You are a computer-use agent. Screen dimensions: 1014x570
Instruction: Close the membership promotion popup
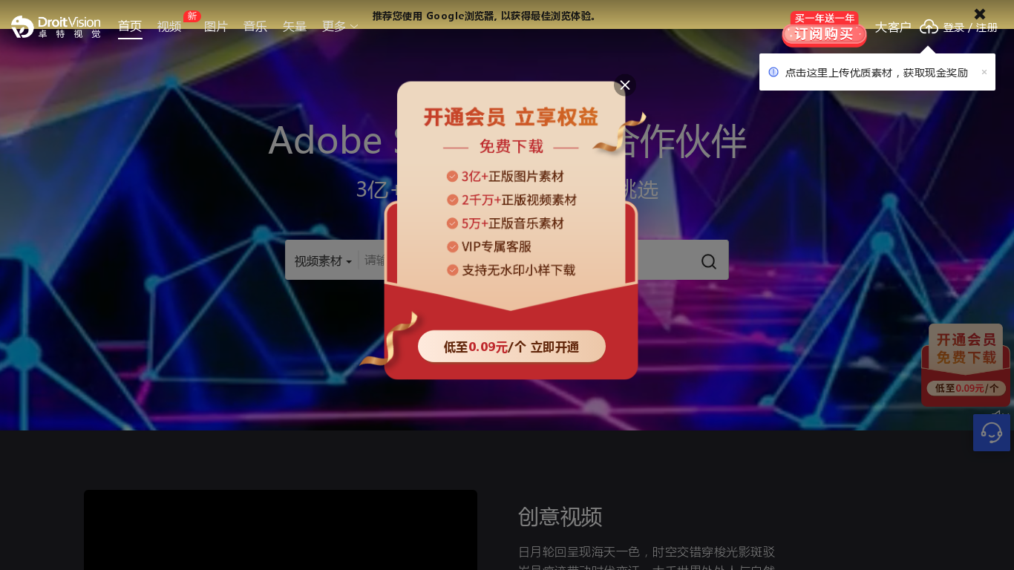pyautogui.click(x=625, y=85)
